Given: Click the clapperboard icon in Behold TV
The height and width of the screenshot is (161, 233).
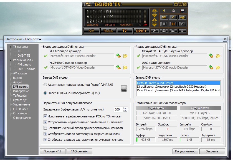Looking at the screenshot, I should coord(173,11).
